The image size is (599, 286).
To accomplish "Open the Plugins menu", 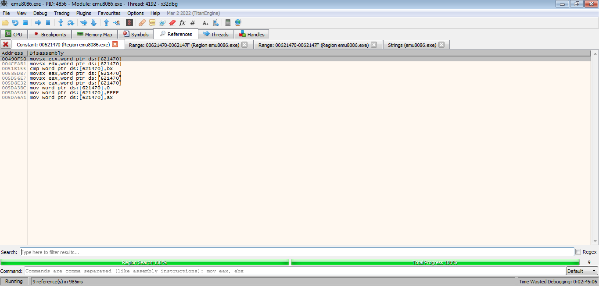I will tap(84, 13).
